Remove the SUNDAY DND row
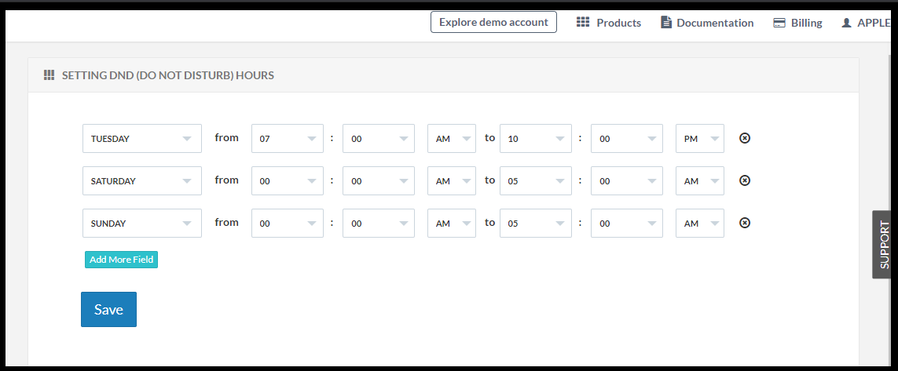This screenshot has height=371, width=898. (745, 223)
